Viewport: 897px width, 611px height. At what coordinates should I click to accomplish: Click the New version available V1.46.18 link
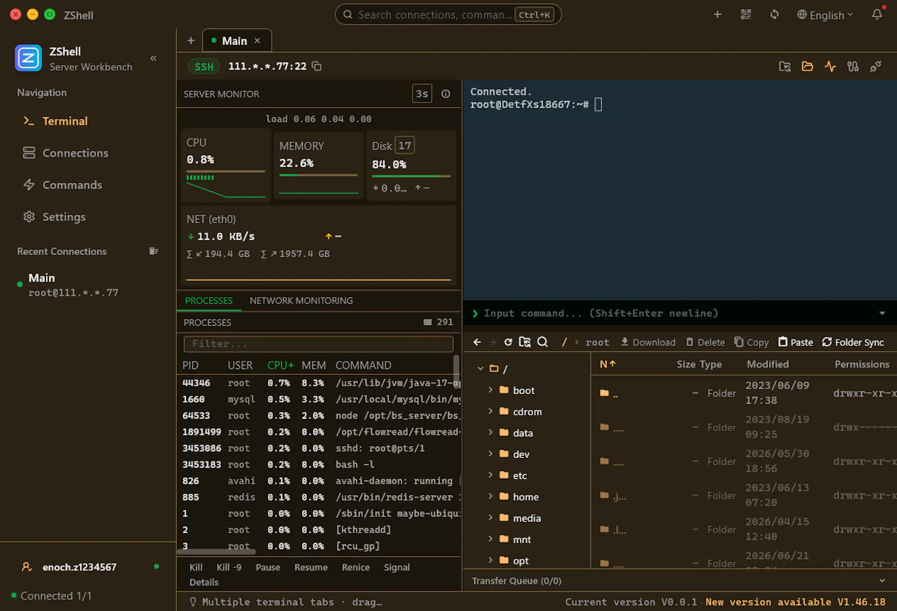point(796,602)
